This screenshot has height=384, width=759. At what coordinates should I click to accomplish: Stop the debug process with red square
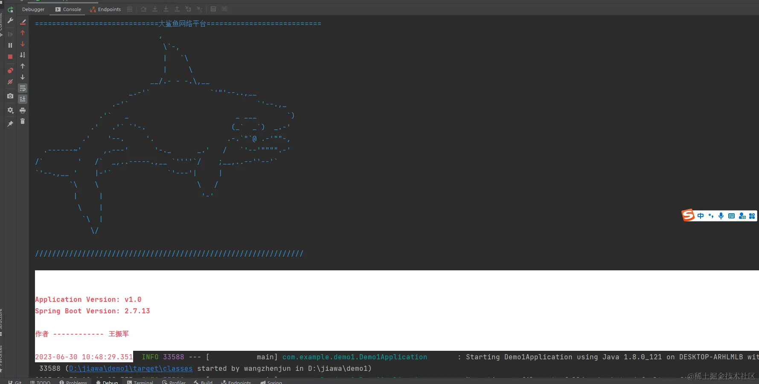10,57
